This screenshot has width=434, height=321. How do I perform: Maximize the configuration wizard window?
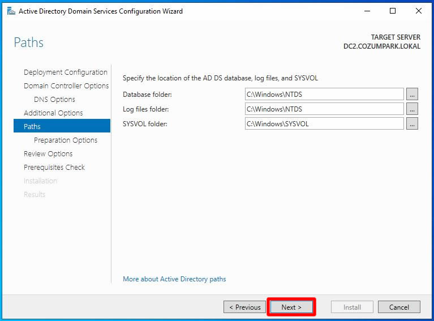393,11
